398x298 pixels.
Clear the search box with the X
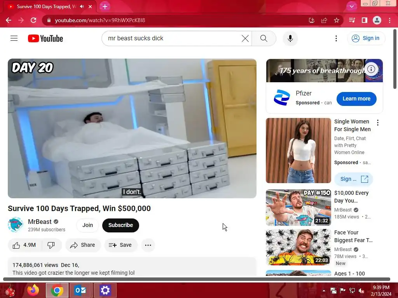pyautogui.click(x=245, y=38)
